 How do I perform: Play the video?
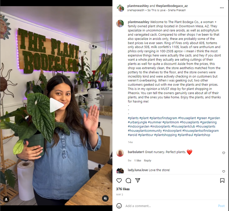pos(56,105)
